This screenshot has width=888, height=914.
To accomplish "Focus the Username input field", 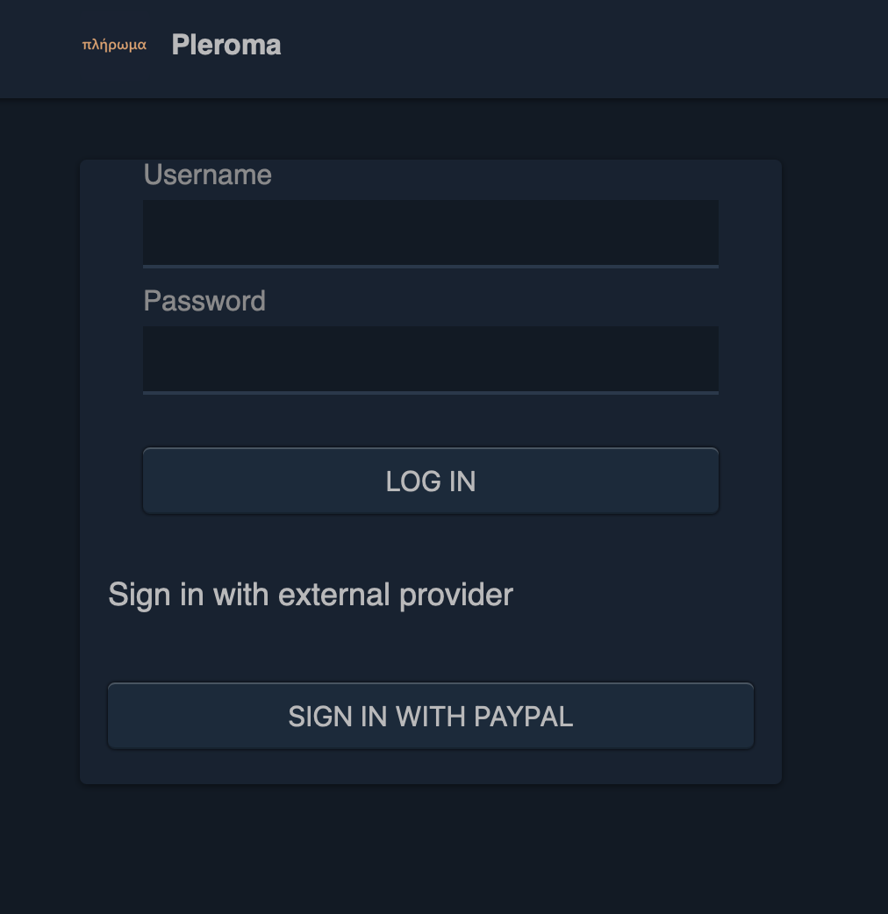I will [430, 232].
